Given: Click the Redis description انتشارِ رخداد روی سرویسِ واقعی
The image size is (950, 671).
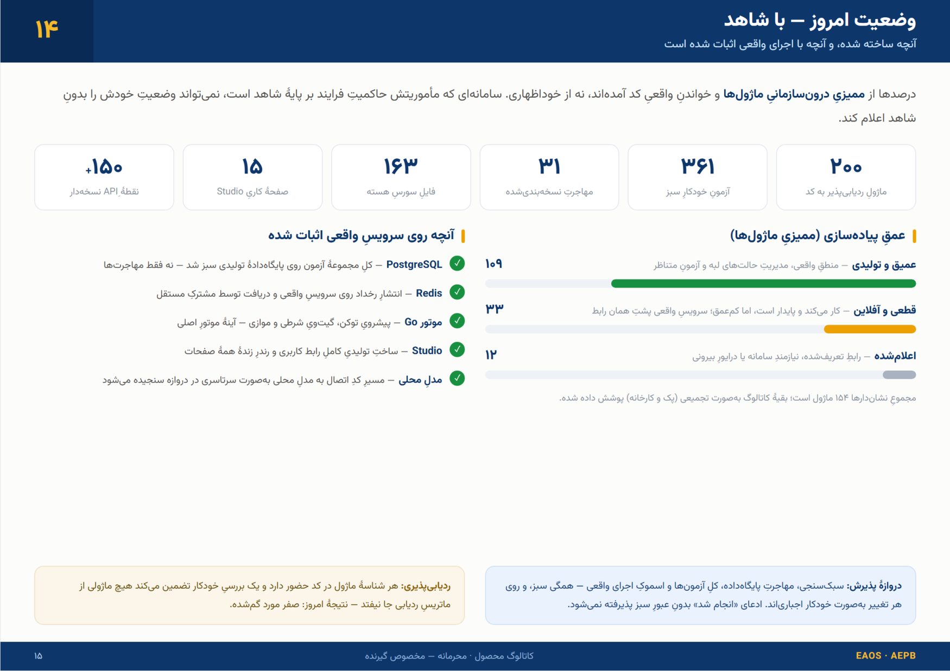Looking at the screenshot, I should click(x=280, y=294).
